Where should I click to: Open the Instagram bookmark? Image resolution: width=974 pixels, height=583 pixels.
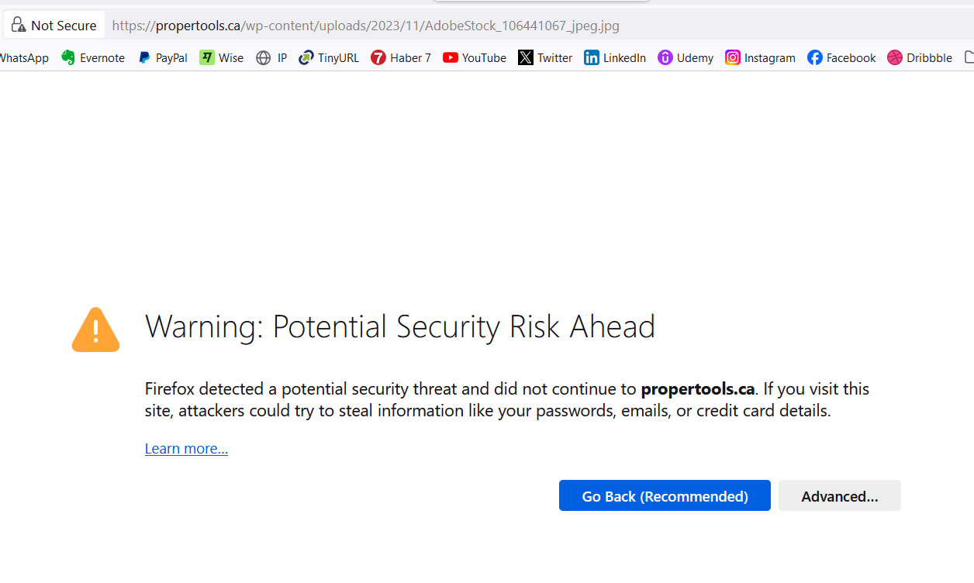tap(760, 57)
